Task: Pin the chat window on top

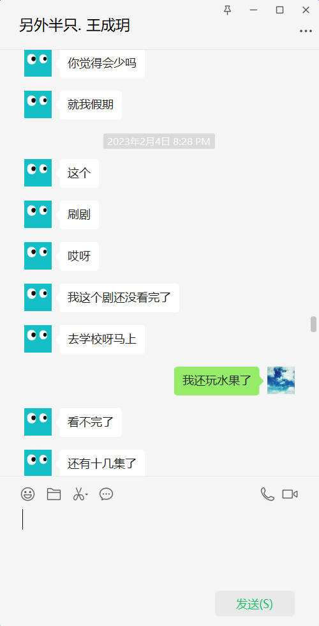Action: pyautogui.click(x=227, y=10)
